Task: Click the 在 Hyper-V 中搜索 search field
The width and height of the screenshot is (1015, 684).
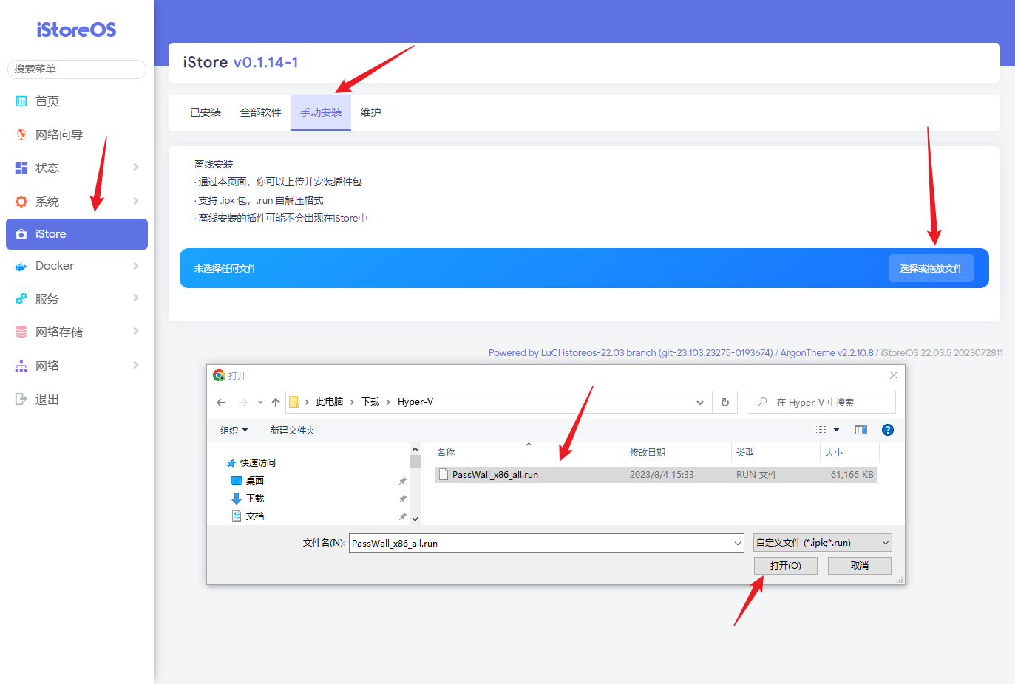Action: click(821, 403)
